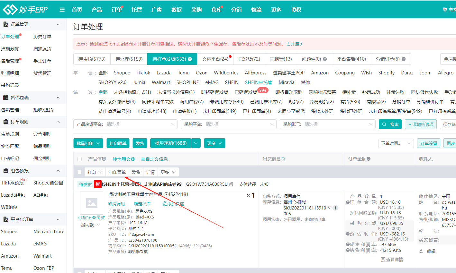The height and width of the screenshot is (273, 456).
Task: Click the 取消调用 link
Action: tap(116, 204)
